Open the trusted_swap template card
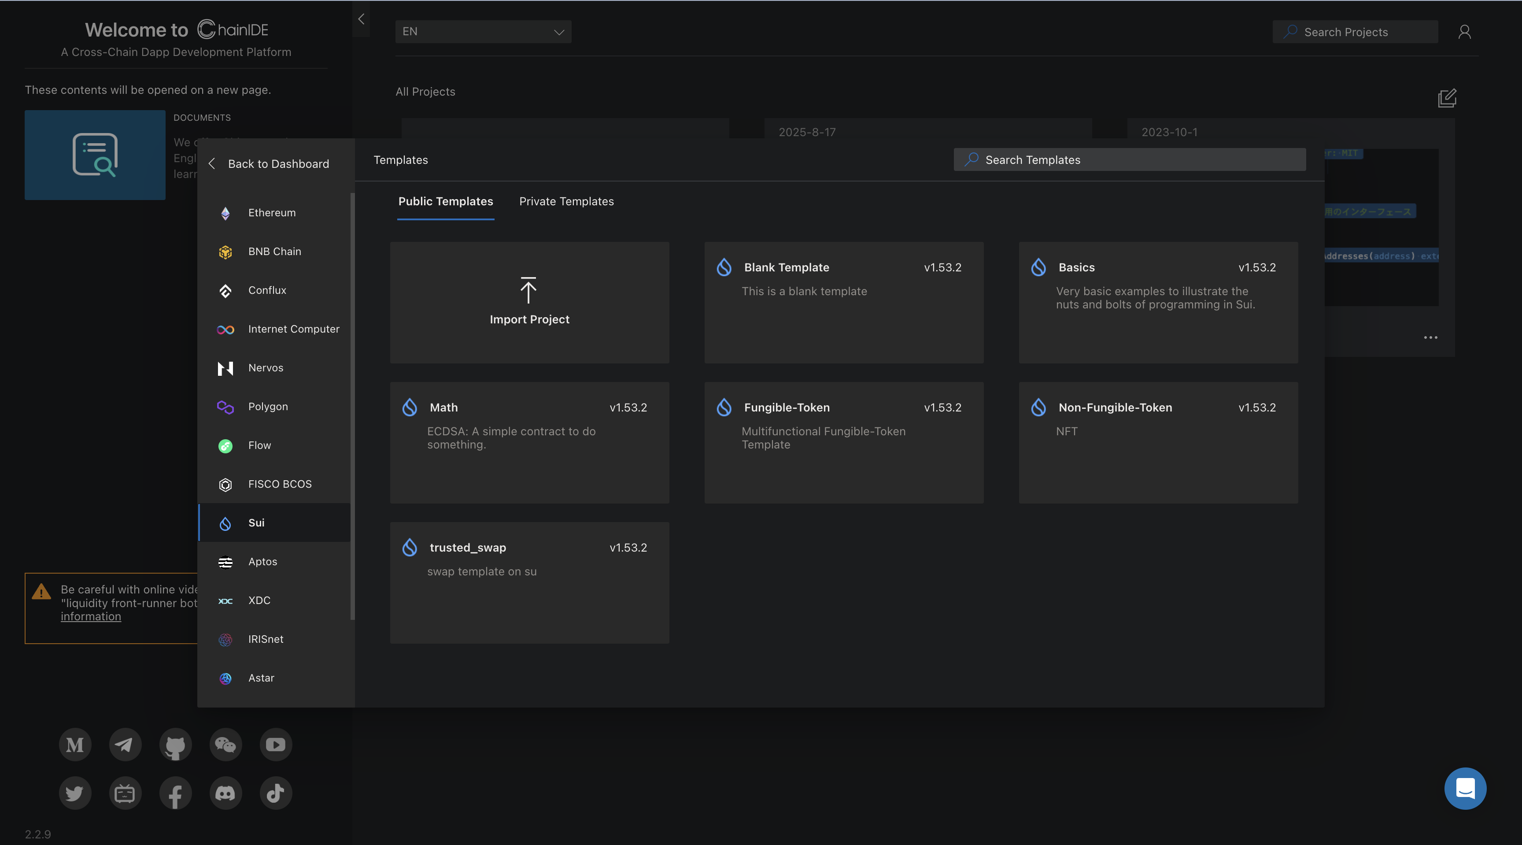This screenshot has height=845, width=1522. point(529,582)
